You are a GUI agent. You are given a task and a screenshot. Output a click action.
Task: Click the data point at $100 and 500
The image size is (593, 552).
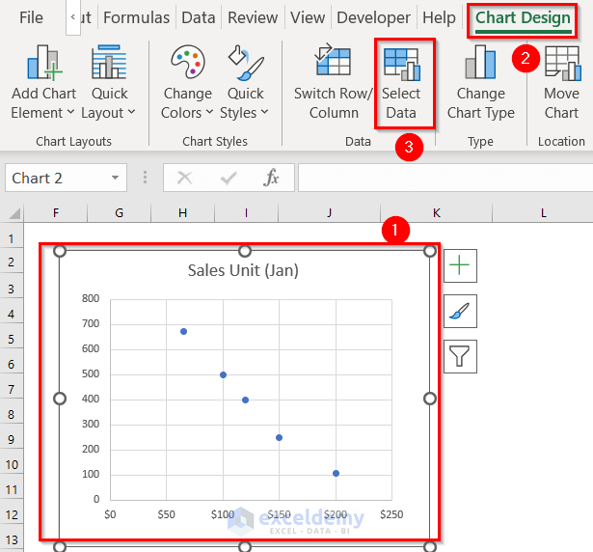223,374
